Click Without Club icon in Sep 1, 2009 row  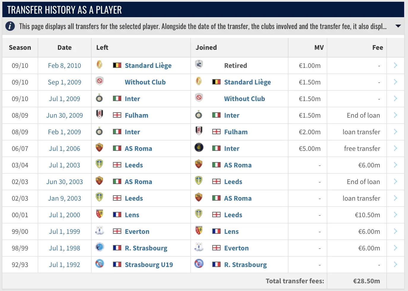[100, 81]
